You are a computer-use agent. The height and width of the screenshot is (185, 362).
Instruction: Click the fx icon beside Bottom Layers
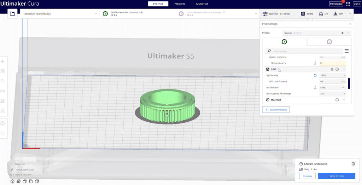click(x=315, y=63)
